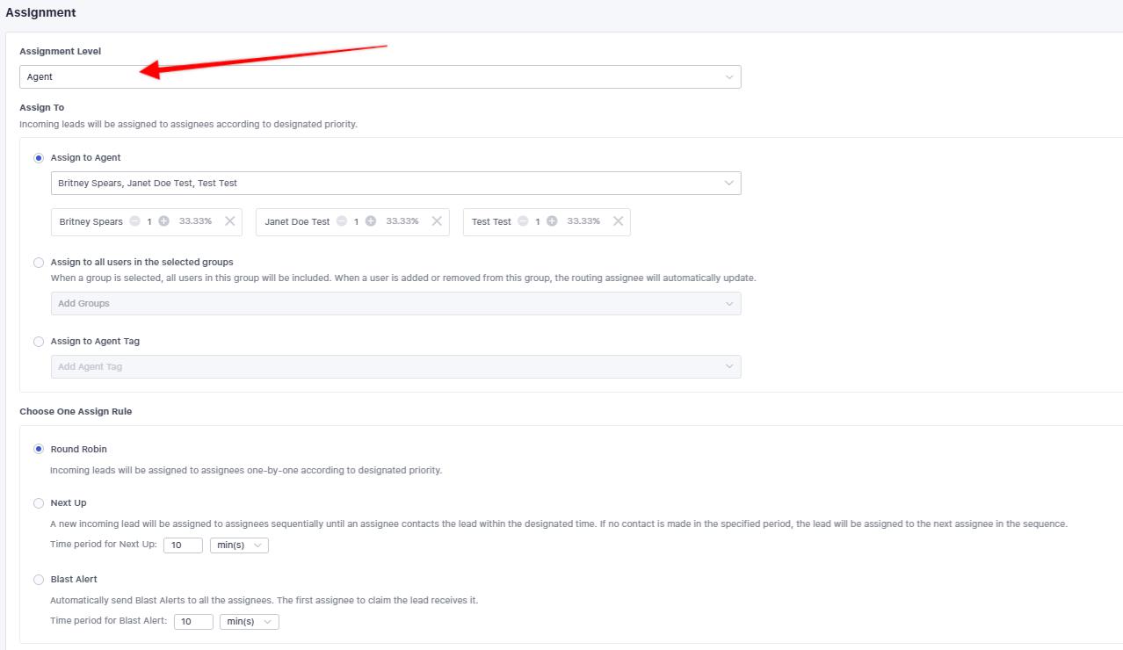Open the Assignment Level dropdown
Viewport: 1123px width, 650px height.
pyautogui.click(x=380, y=77)
